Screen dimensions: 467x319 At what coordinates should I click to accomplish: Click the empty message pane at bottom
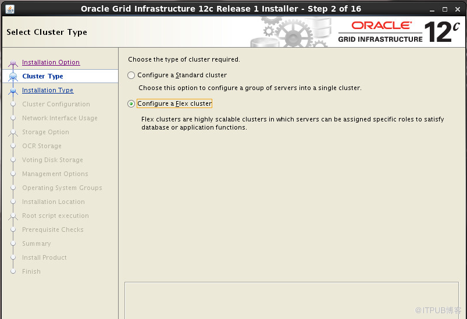291,300
